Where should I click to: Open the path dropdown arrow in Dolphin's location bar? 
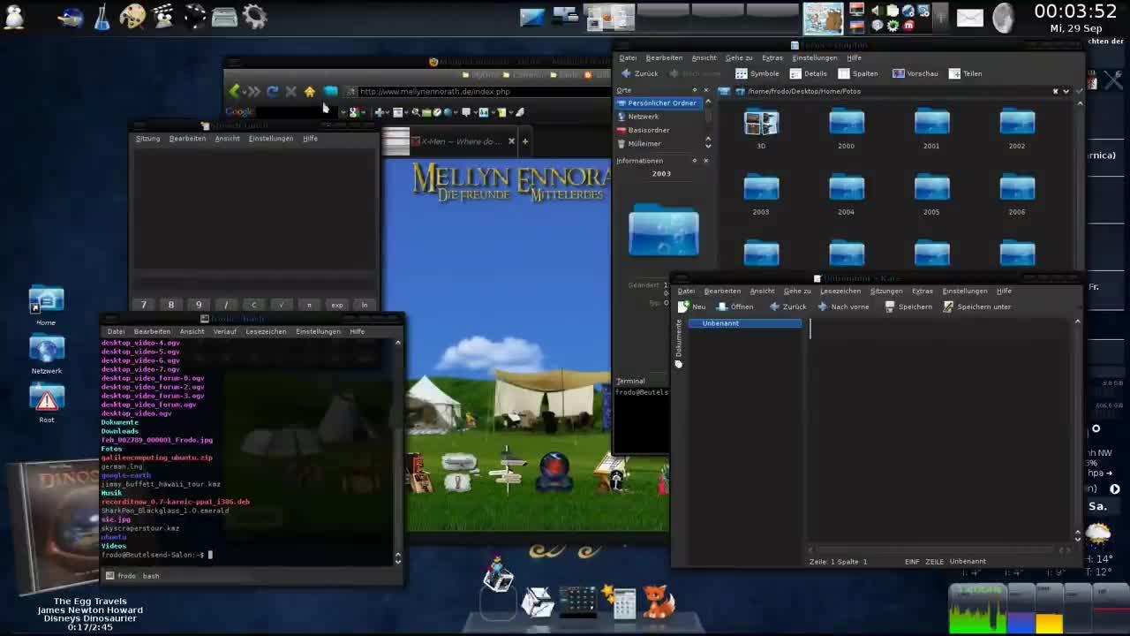(1066, 91)
